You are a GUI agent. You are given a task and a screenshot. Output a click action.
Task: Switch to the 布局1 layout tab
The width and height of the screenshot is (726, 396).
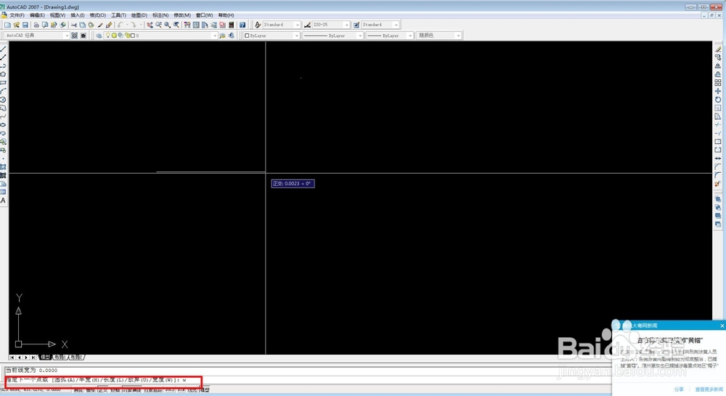pyautogui.click(x=60, y=357)
